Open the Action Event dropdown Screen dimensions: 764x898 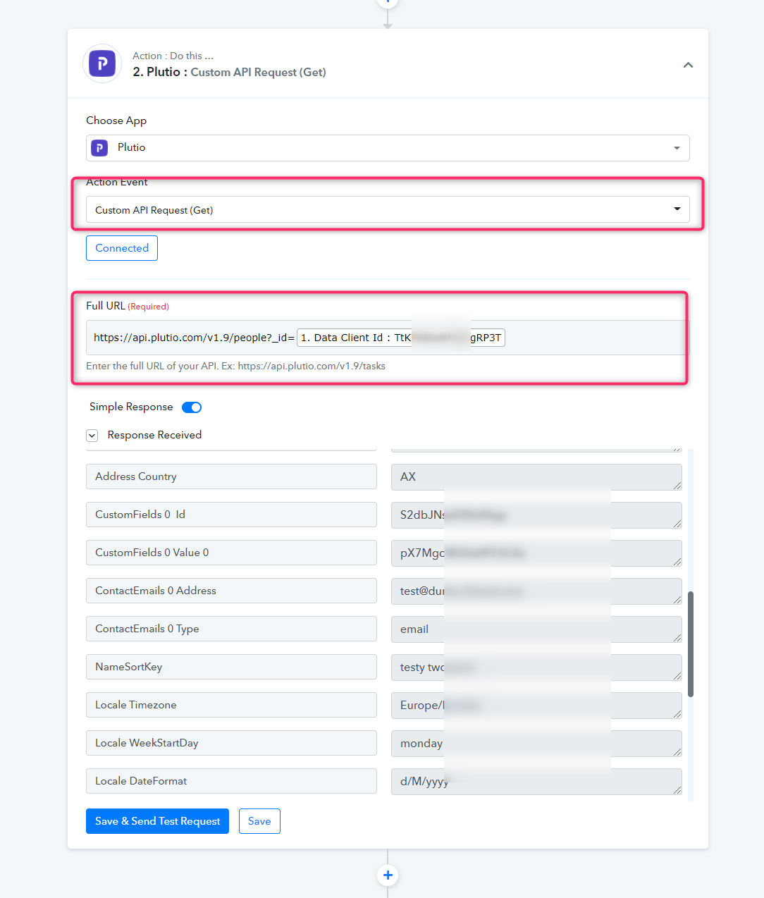(388, 209)
